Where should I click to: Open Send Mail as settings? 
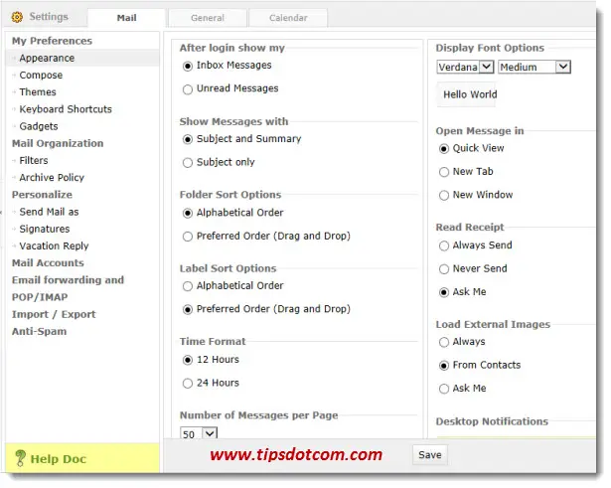tap(49, 212)
